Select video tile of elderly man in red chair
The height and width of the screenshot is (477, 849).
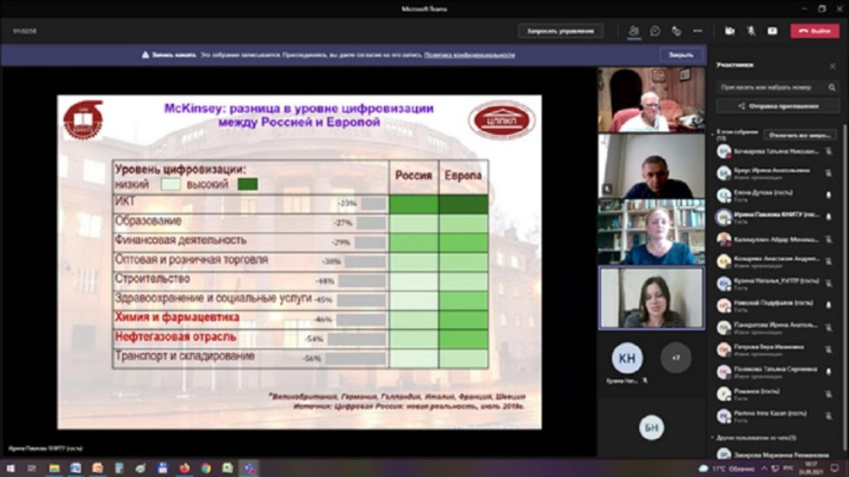tap(651, 100)
